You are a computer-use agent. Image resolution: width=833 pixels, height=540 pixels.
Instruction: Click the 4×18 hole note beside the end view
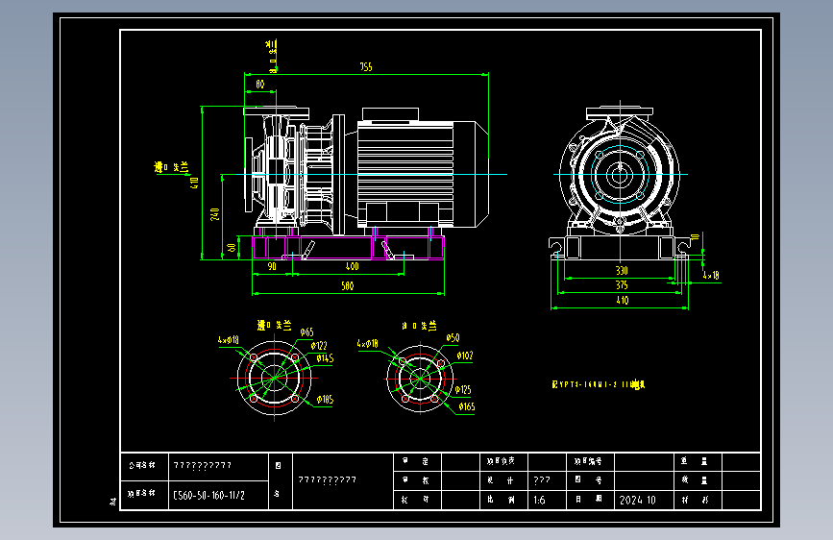pyautogui.click(x=711, y=276)
